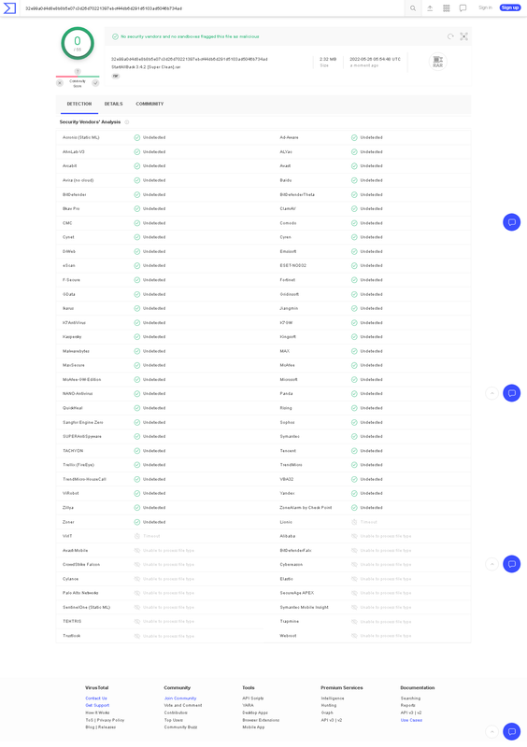Click the ESET-NOD32 vendor name
This screenshot has width=527, height=747.
(x=292, y=265)
